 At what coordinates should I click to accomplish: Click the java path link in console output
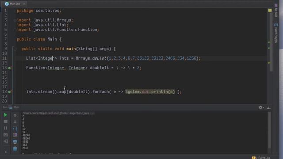pos(58,113)
